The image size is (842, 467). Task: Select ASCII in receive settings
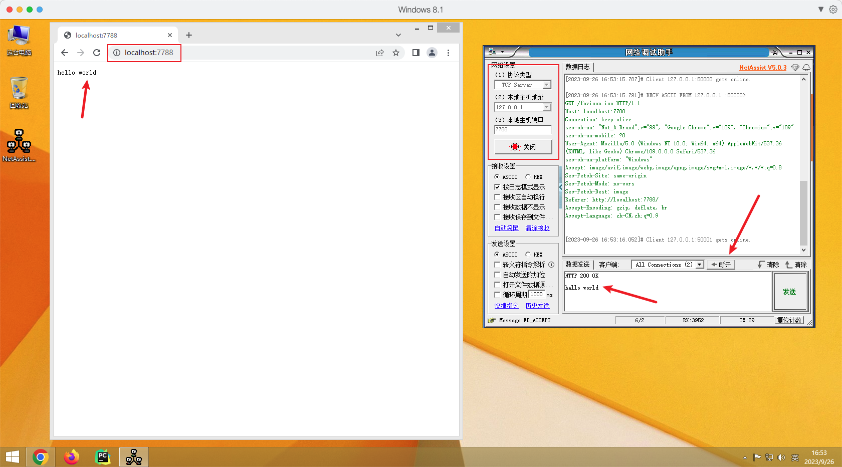click(506, 177)
